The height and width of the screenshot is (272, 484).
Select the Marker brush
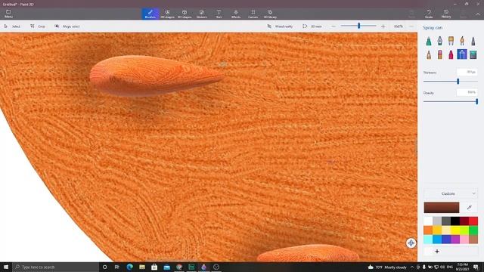pos(429,41)
